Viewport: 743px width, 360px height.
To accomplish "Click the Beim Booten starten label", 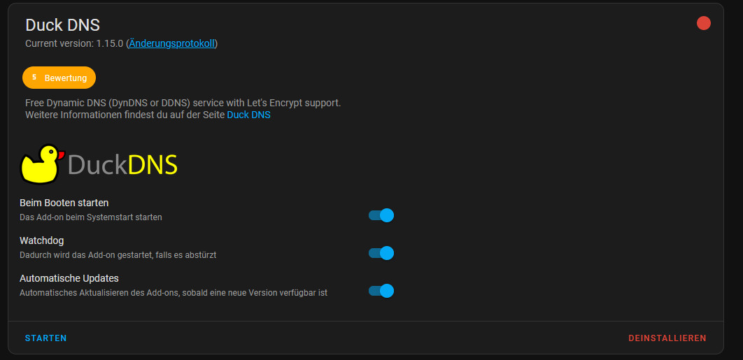I will point(64,203).
